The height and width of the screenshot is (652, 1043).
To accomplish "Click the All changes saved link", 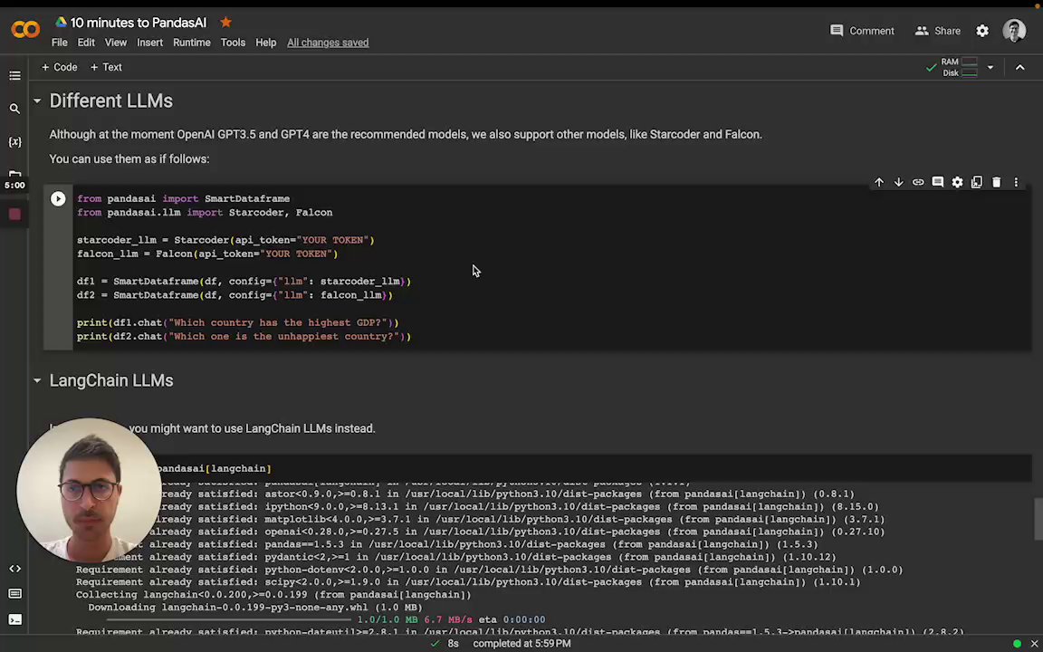I will [327, 43].
